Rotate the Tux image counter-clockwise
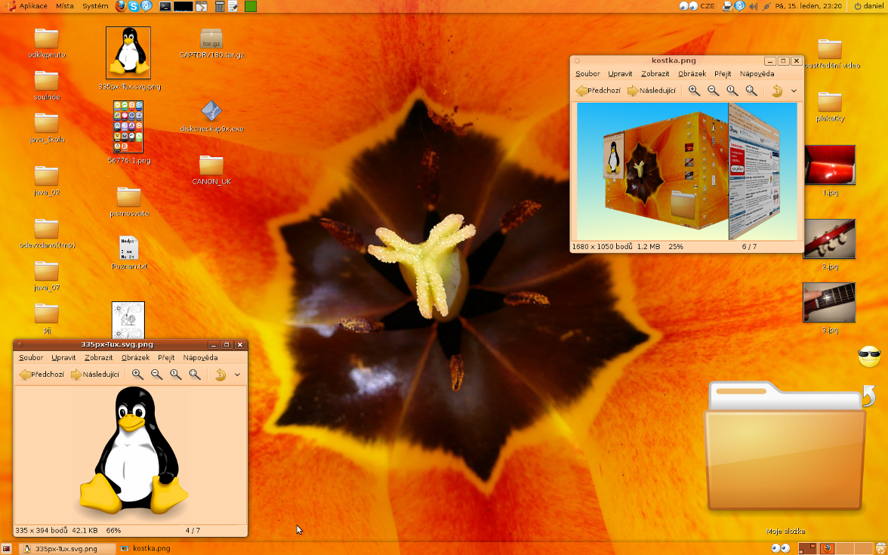 [x=220, y=375]
